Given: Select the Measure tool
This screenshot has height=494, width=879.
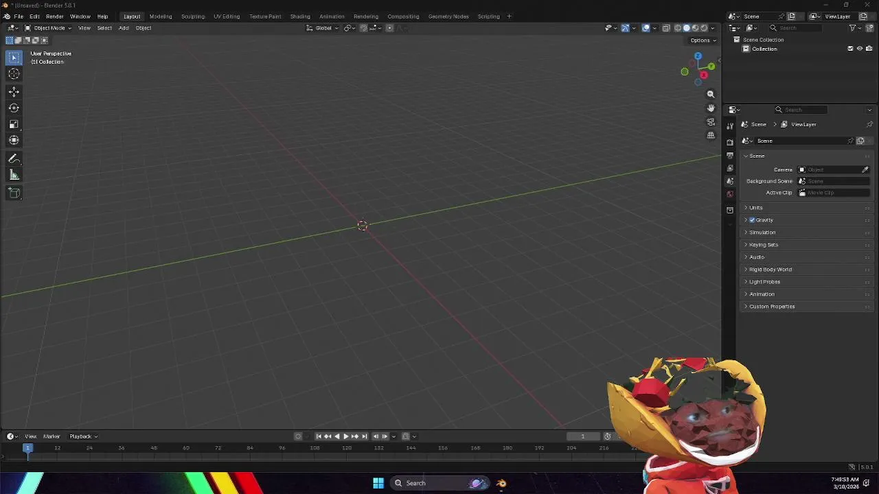Looking at the screenshot, I should click(x=14, y=175).
